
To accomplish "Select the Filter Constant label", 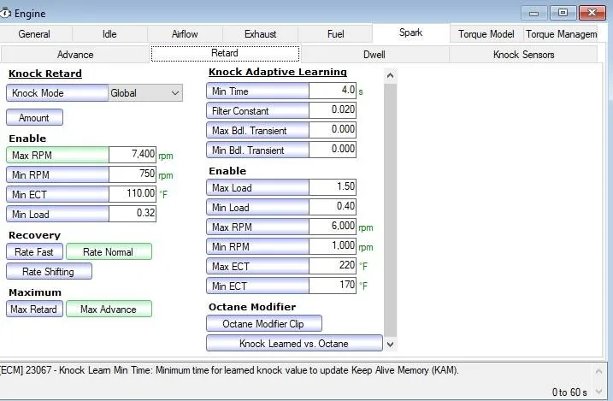I will 257,110.
